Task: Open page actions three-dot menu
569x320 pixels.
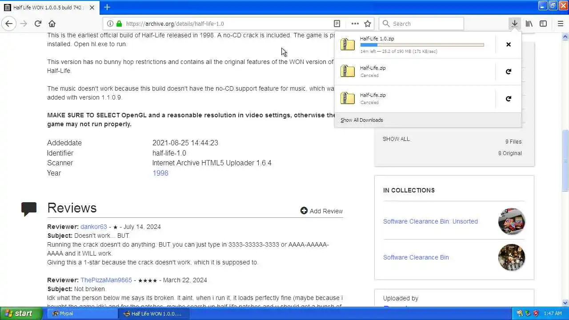Action: (x=355, y=24)
